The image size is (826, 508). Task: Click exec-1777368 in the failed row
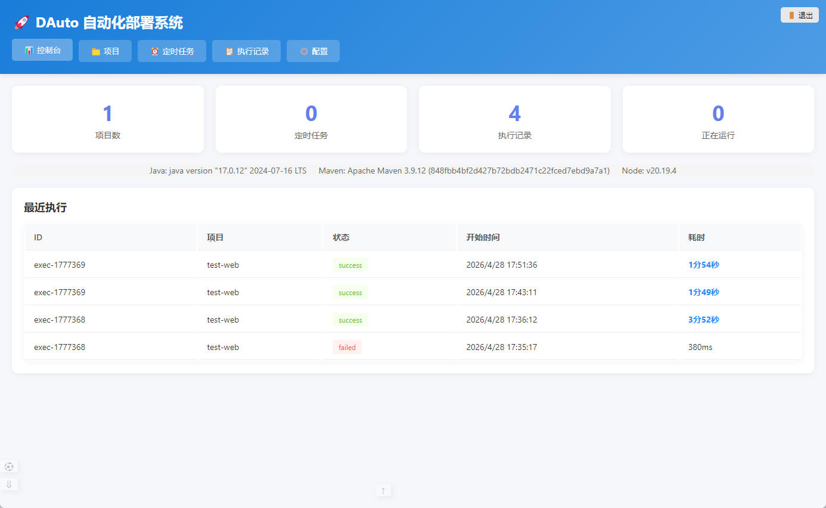[60, 347]
